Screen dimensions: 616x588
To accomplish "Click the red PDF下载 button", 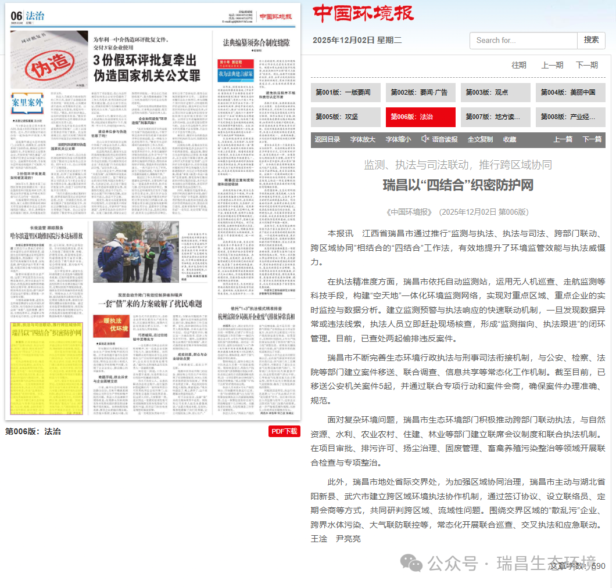I will pos(284,431).
